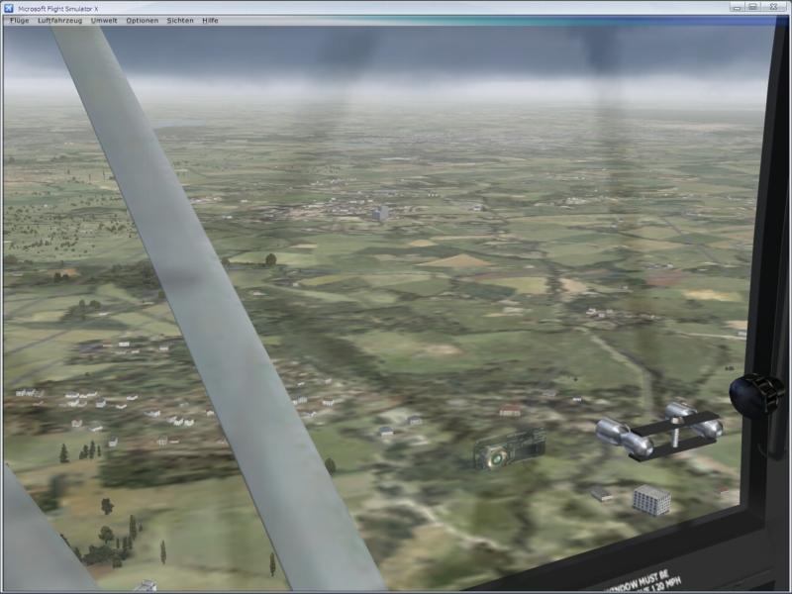Open the Flüge menu
Viewport: 792px width, 594px height.
tap(19, 20)
